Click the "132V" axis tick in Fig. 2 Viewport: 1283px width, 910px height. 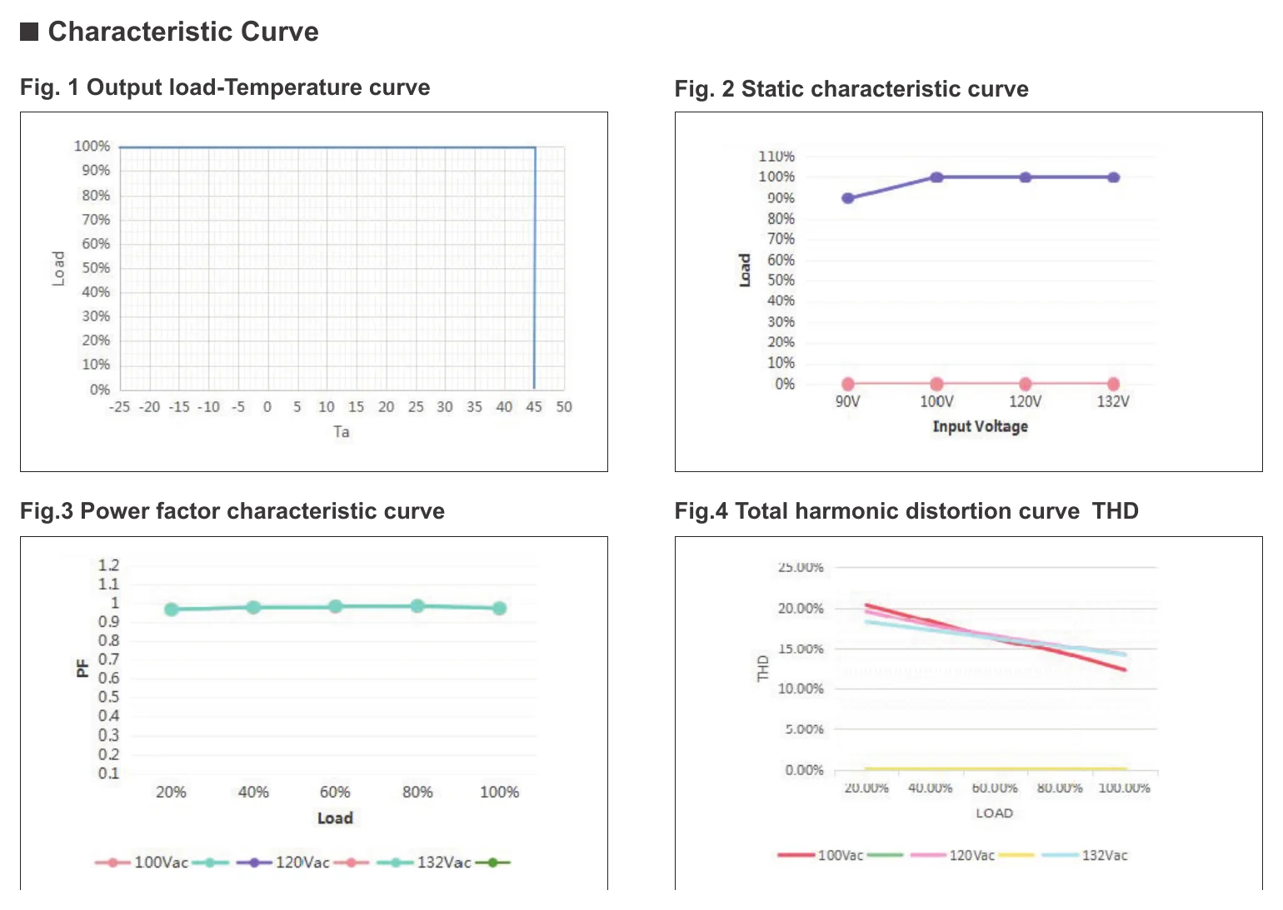1113,401
